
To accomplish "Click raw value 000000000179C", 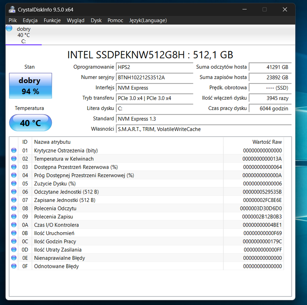I will [x=262, y=241].
